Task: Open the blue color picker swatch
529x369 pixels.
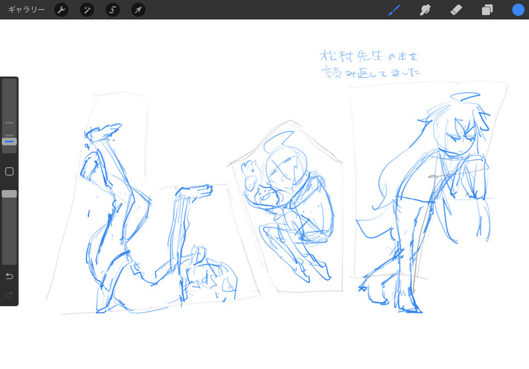Action: tap(518, 10)
